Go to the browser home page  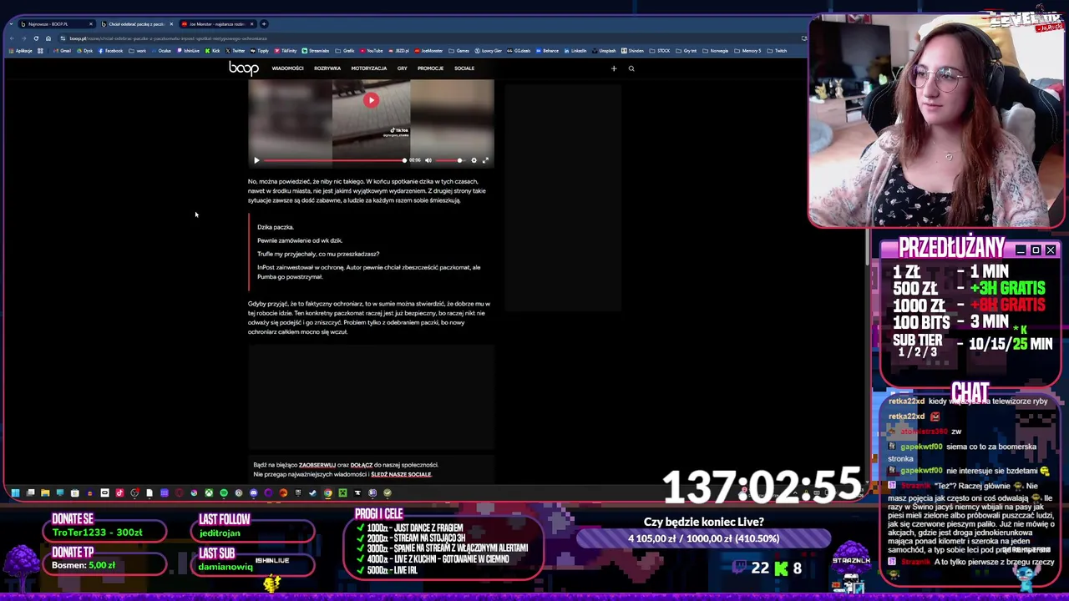click(48, 38)
